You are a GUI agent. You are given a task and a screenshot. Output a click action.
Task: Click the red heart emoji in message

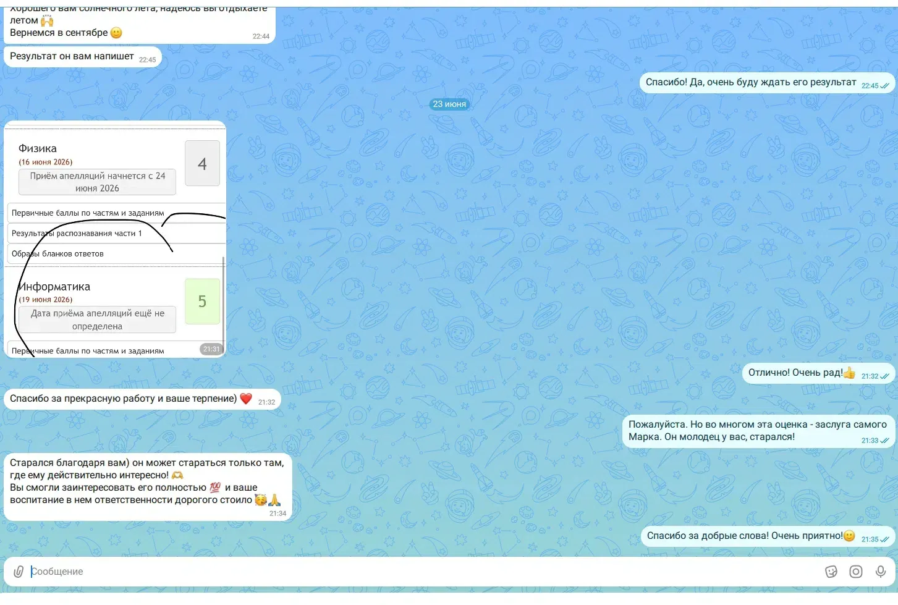point(246,399)
